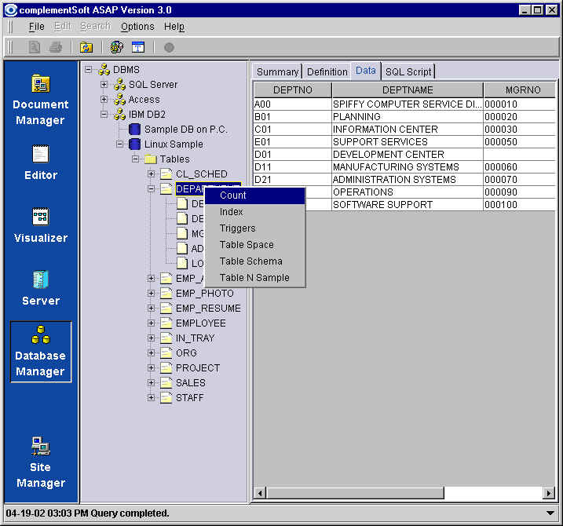Click the print toolbar icon

pos(55,47)
